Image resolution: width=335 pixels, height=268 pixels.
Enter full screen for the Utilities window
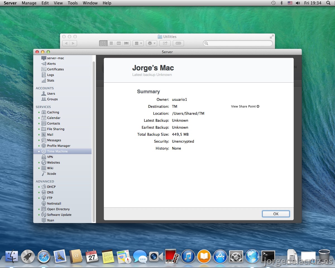272,37
